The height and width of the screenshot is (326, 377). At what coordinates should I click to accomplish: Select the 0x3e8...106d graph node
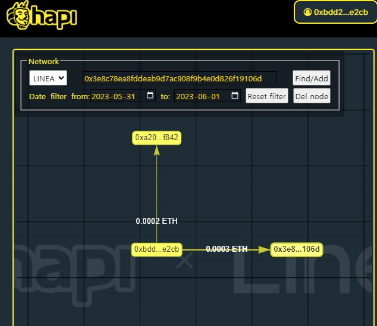click(297, 249)
